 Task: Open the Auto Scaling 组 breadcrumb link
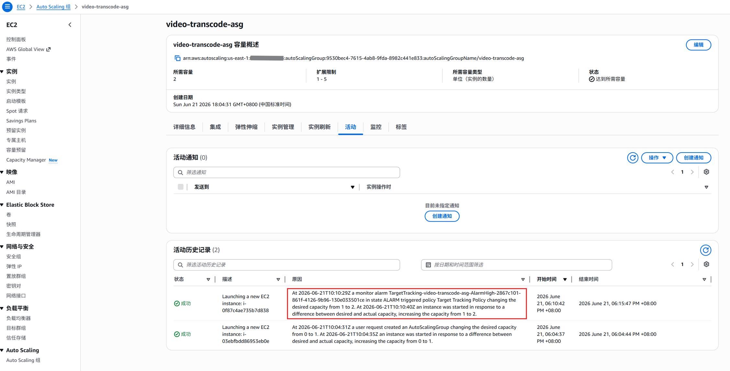[53, 7]
